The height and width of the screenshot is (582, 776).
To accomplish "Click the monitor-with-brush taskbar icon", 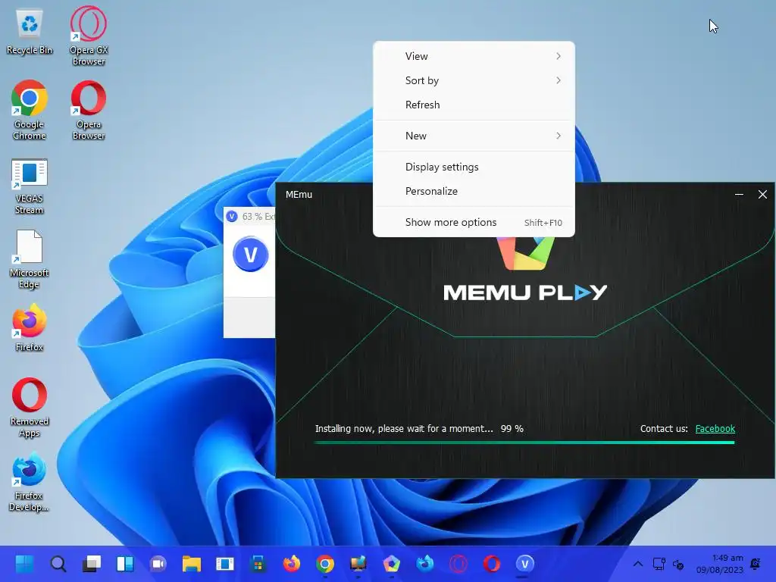I will click(358, 564).
